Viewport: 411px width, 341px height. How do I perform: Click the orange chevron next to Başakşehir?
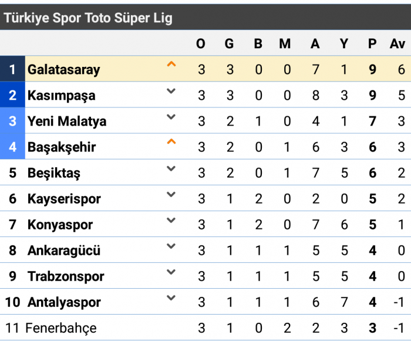coord(171,141)
